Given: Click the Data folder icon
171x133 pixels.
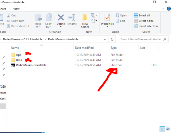Looking at the screenshot, I should point(13,60).
